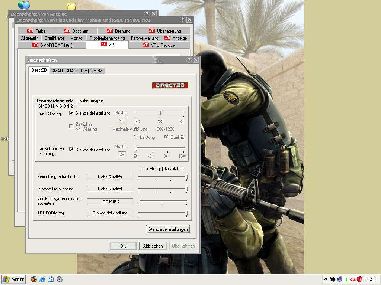Click the 16X anisotropic filtering label
Viewport: 381px width, 285px height.
click(x=182, y=156)
